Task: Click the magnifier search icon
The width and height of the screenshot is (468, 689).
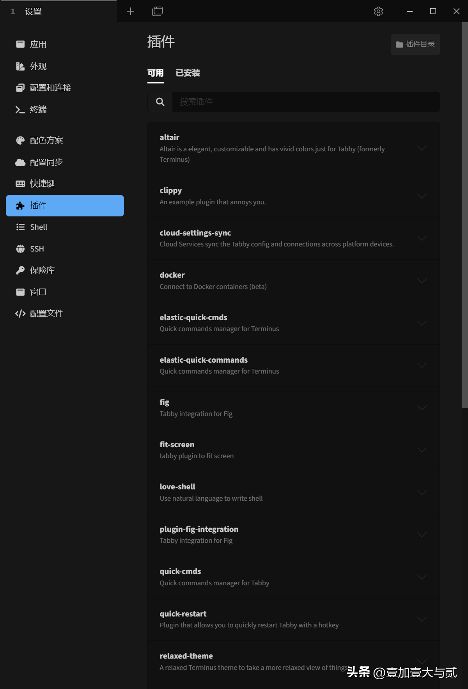Action: 160,102
